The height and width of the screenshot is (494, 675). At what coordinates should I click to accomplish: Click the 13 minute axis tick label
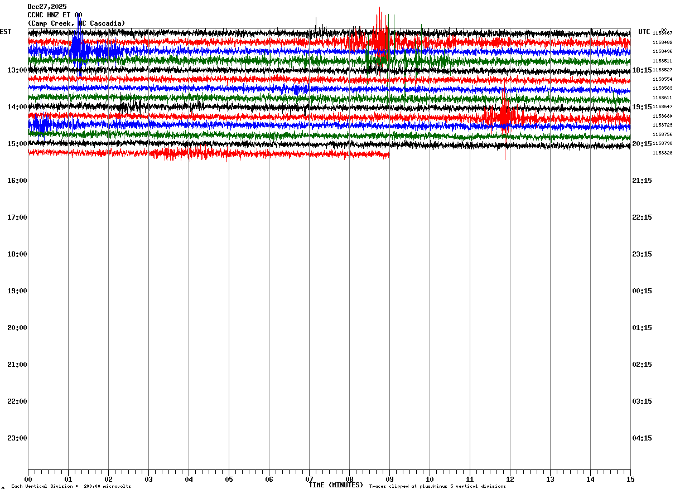(x=550, y=479)
